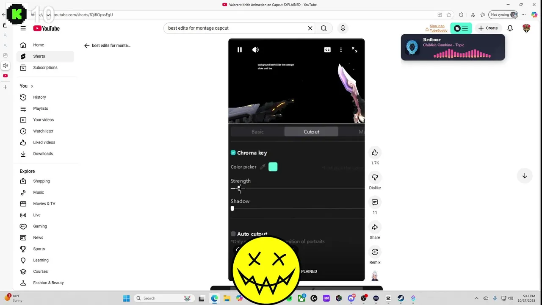
Task: Open the Not syncing profile button
Action: click(x=504, y=15)
